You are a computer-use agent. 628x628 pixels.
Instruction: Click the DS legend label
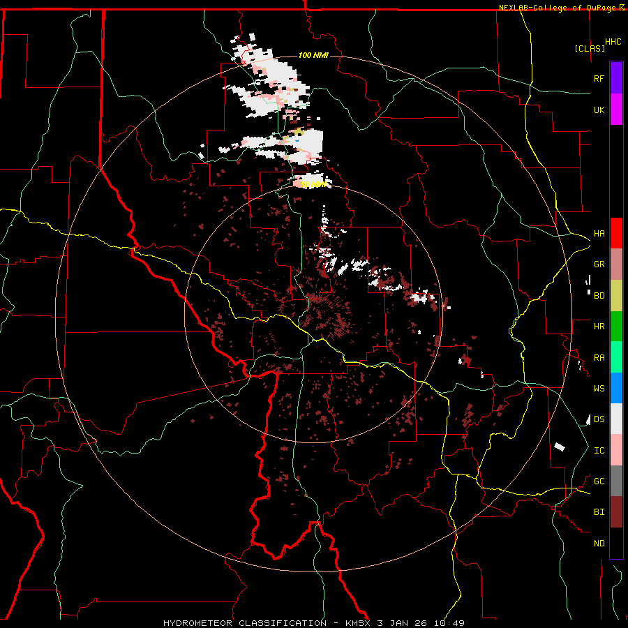(599, 419)
